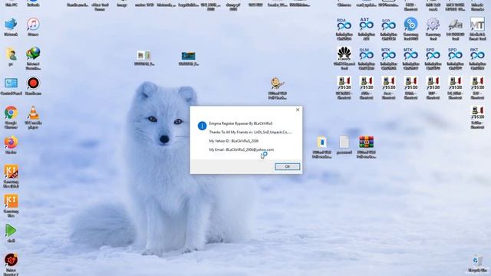Select the grey scanner-like tool shortcut beside the MT icon
Viewport: 491px width, 276px height.
[455, 29]
